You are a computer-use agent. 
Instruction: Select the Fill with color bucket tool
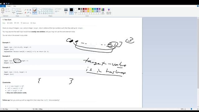(28, 10)
